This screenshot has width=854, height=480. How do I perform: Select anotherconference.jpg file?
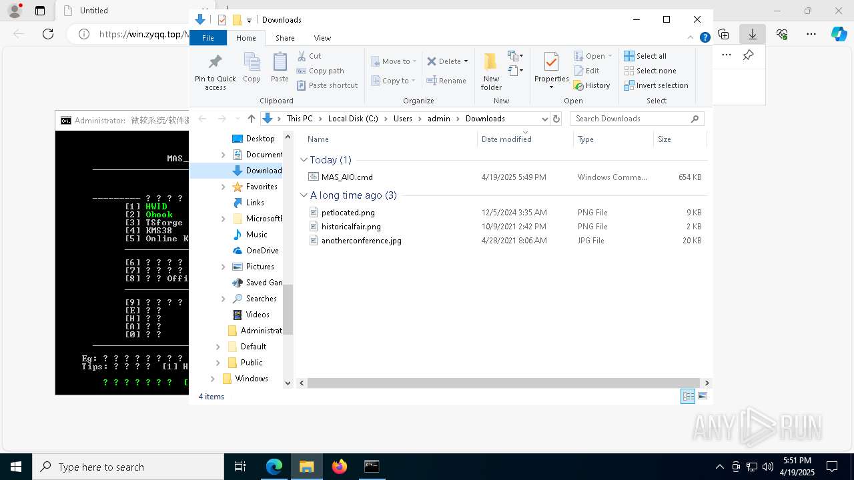[x=505, y=241]
